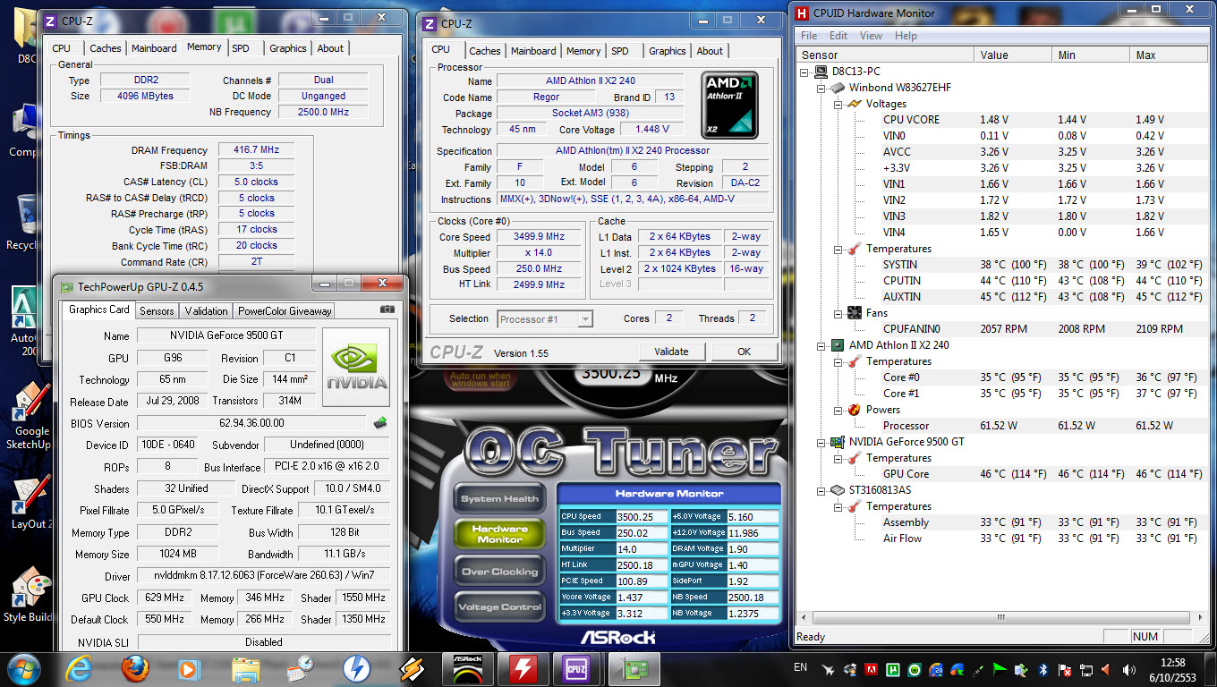1217x687 pixels.
Task: Open the Validation tab in GPU-Z
Action: (x=206, y=311)
